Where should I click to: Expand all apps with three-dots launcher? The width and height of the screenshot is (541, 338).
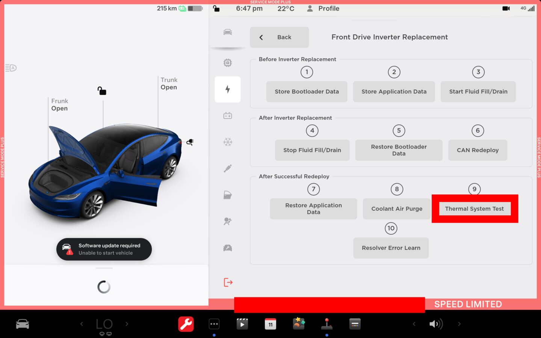click(214, 324)
